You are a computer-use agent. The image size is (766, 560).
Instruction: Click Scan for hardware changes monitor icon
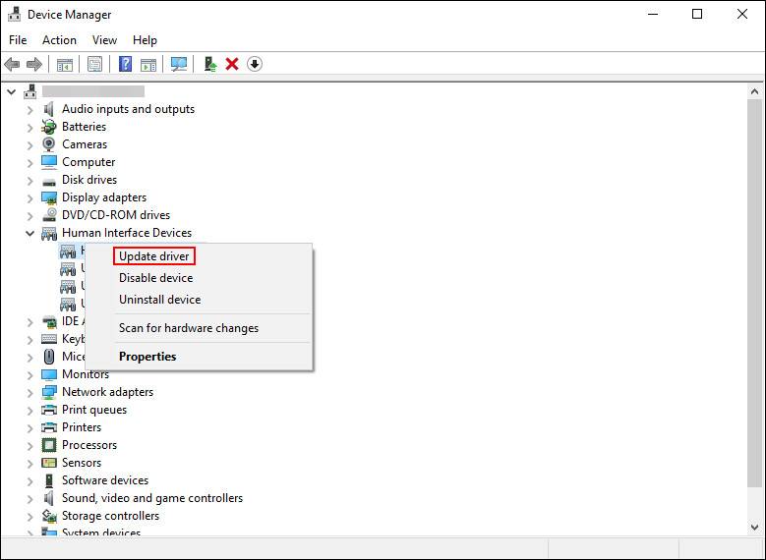click(179, 64)
